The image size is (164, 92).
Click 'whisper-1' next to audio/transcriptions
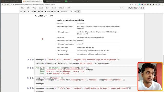coord(80,41)
